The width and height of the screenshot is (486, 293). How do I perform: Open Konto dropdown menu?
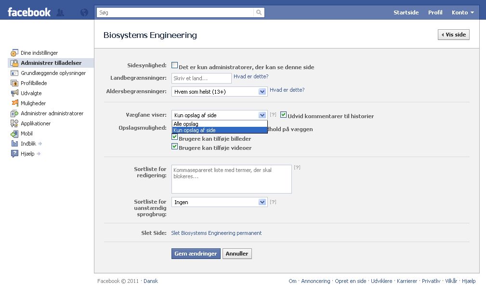tap(463, 12)
